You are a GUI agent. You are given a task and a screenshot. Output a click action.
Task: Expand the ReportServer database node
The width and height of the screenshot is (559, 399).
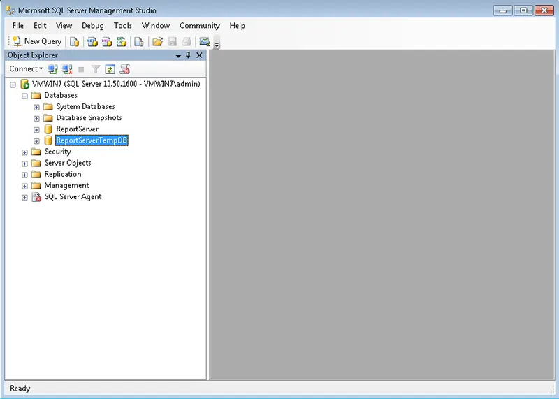coord(36,130)
